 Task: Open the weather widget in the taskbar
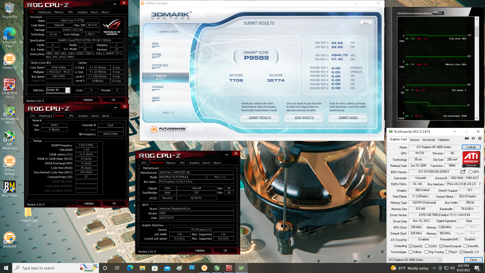pos(409,268)
